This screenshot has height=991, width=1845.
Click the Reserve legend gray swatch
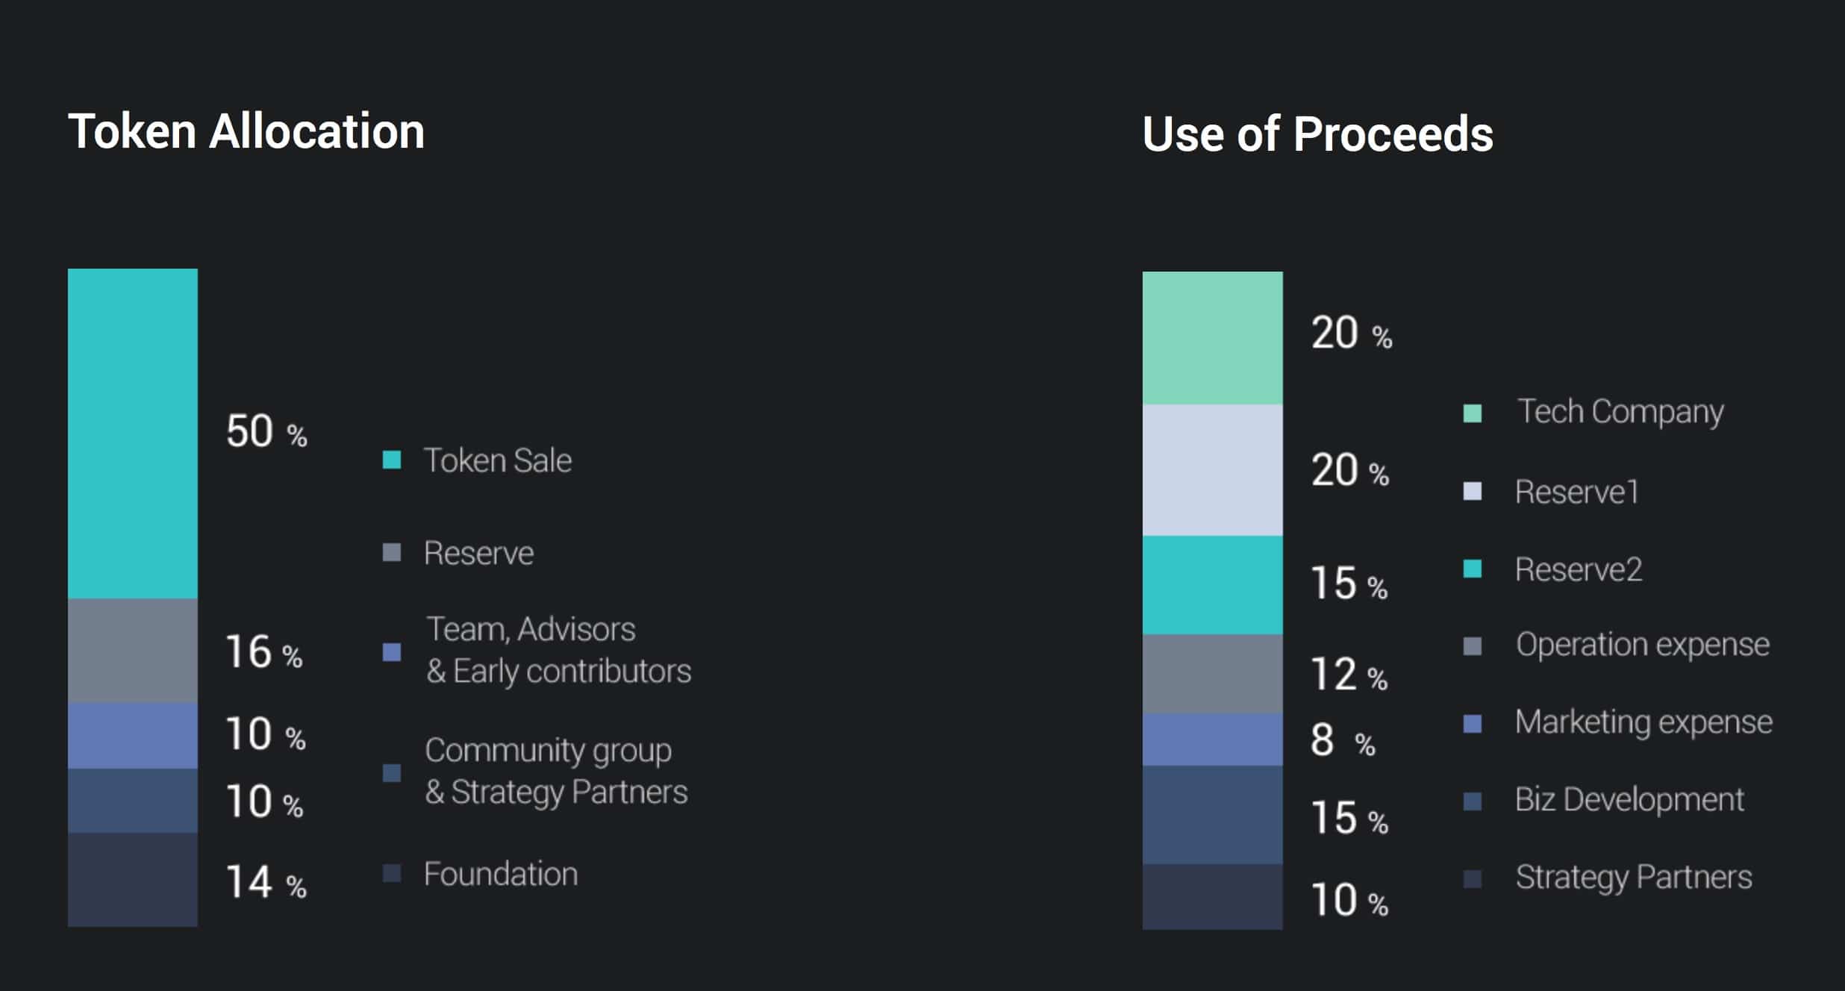392,552
